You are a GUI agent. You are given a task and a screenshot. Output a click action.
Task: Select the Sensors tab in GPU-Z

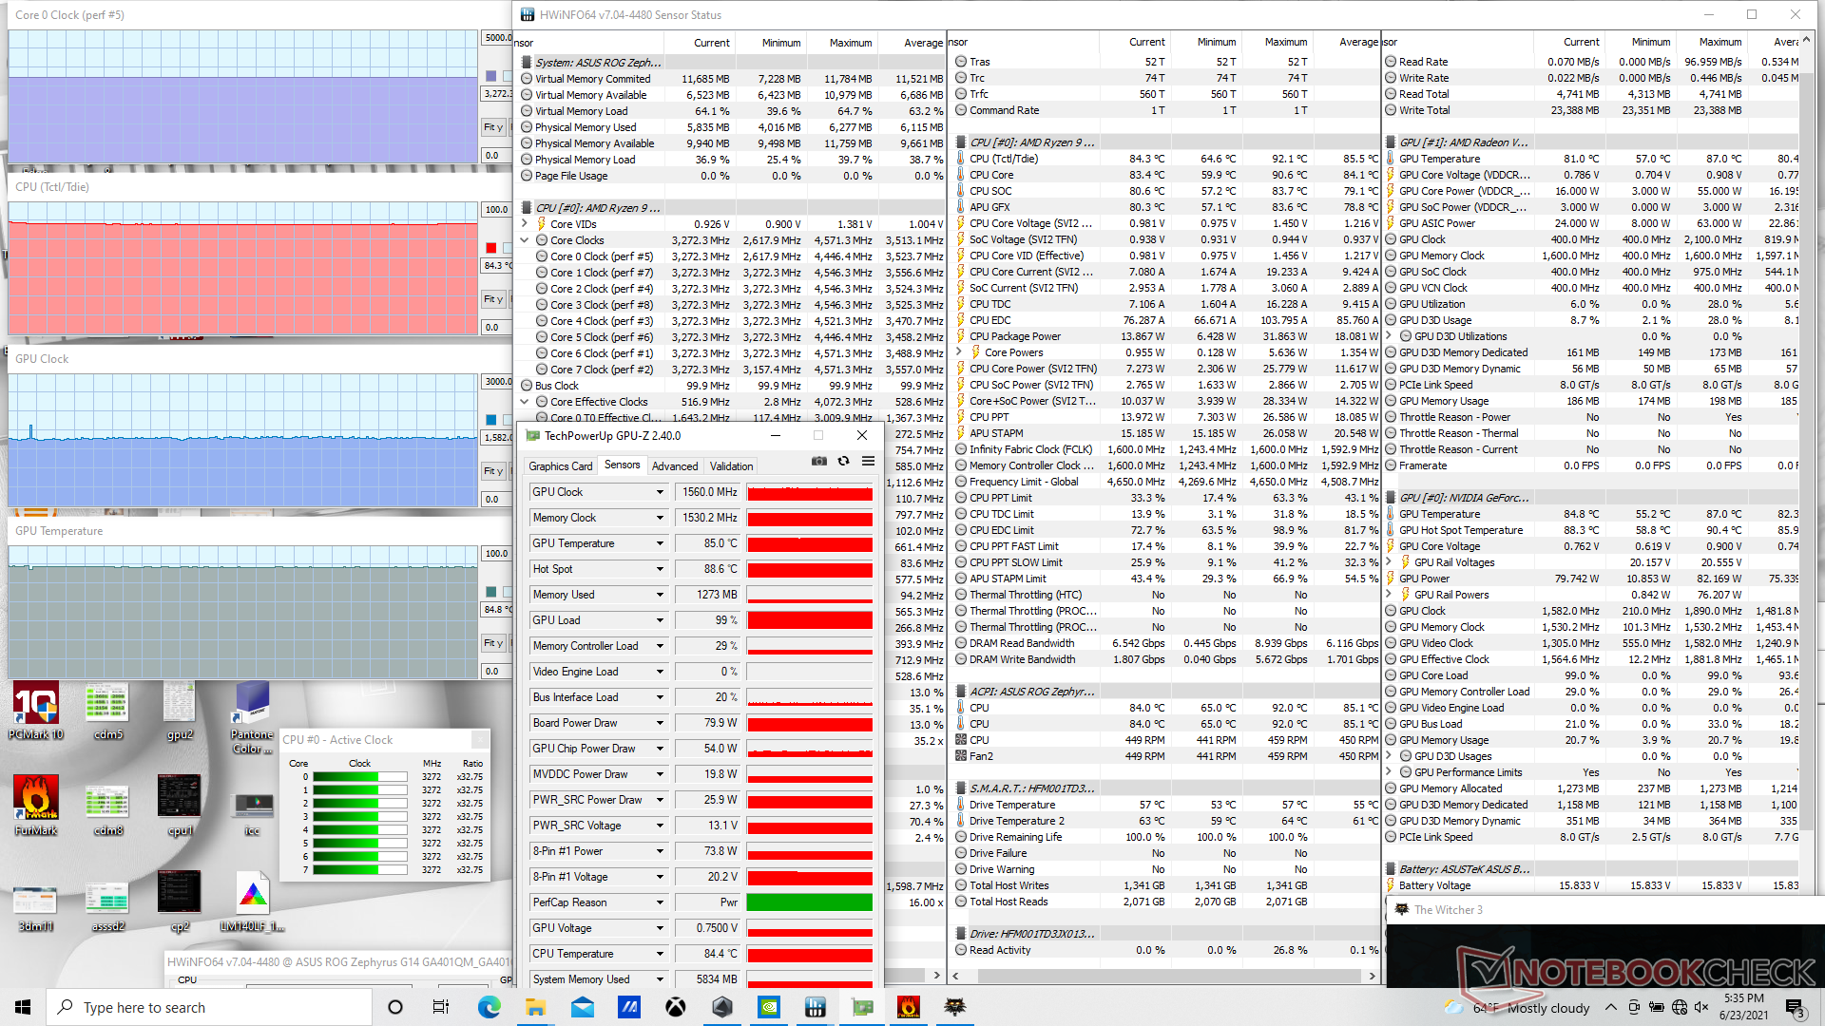point(623,465)
